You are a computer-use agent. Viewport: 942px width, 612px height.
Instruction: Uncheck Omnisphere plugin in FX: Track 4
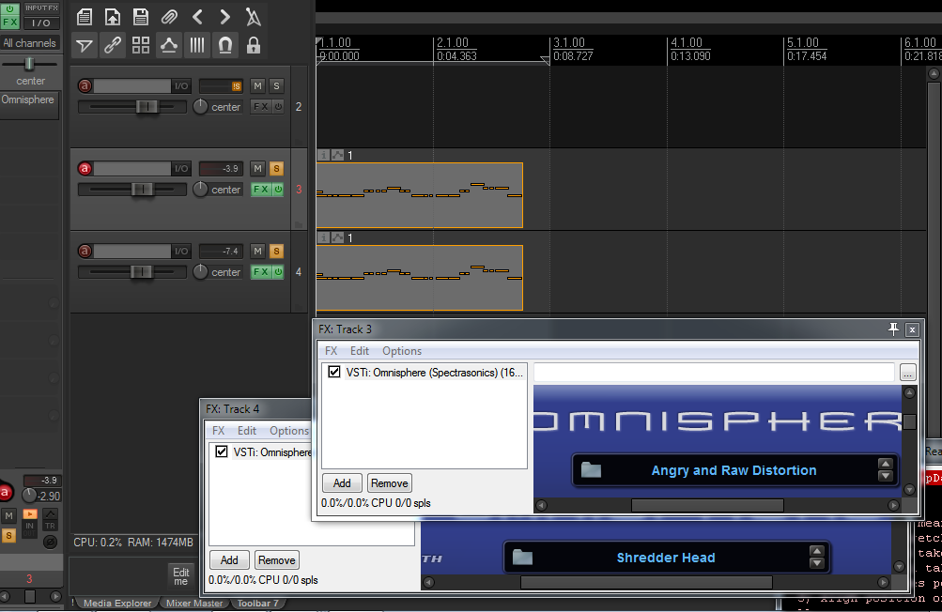tap(221, 451)
